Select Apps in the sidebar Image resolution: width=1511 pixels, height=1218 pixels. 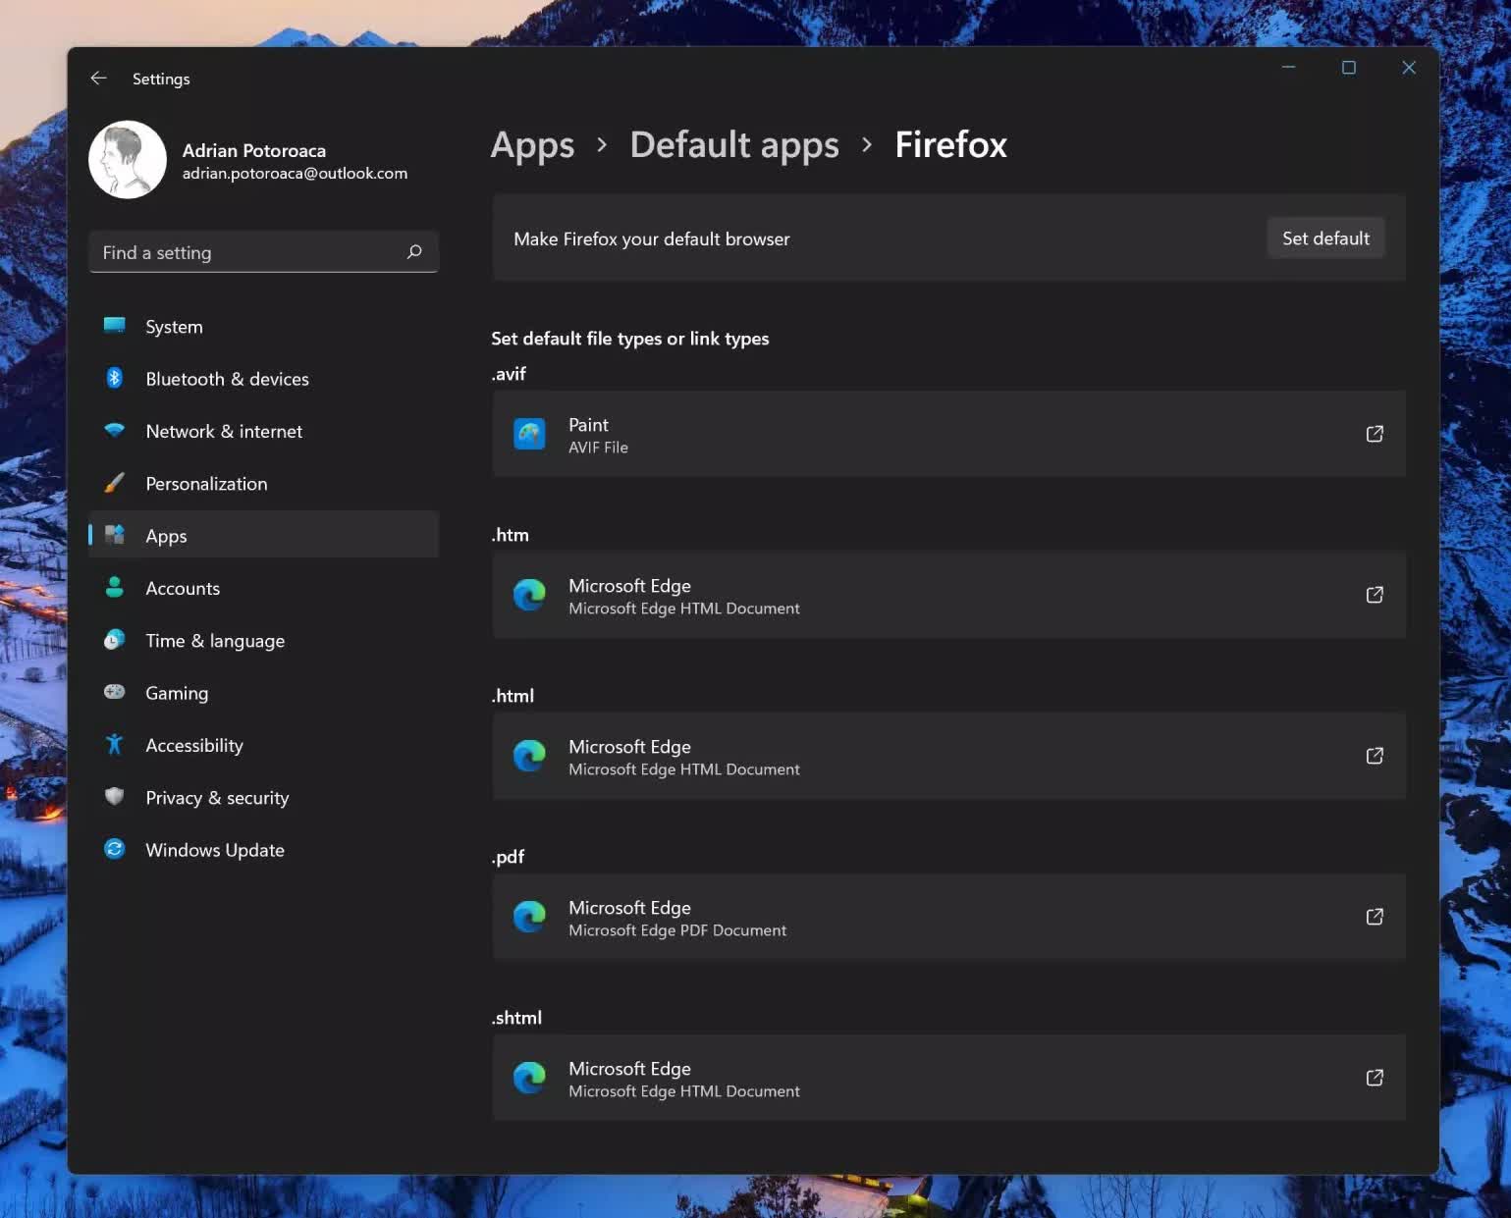pos(263,536)
